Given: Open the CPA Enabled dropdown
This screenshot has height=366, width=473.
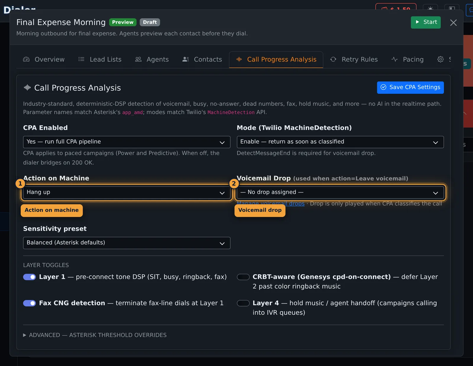Looking at the screenshot, I should pos(127,142).
